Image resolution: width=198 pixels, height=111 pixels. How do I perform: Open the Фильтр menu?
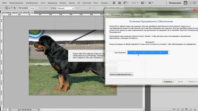[x=63, y=3]
